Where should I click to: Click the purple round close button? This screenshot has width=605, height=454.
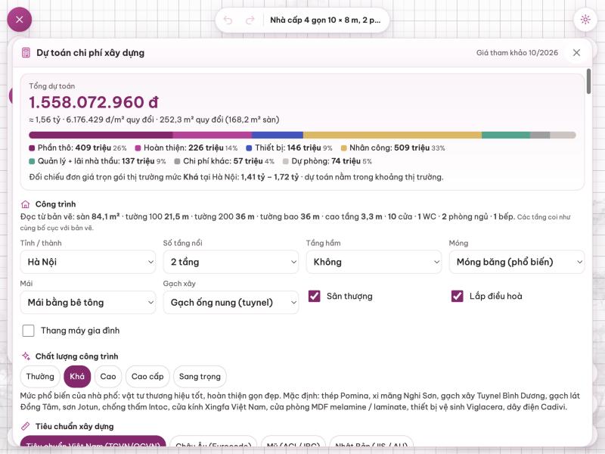pos(20,20)
